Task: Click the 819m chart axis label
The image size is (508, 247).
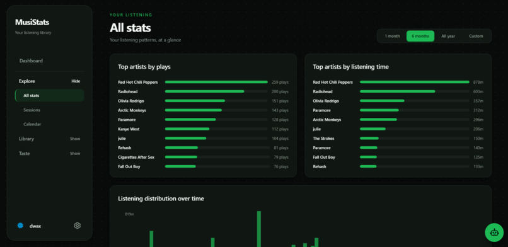Action: pos(130,214)
